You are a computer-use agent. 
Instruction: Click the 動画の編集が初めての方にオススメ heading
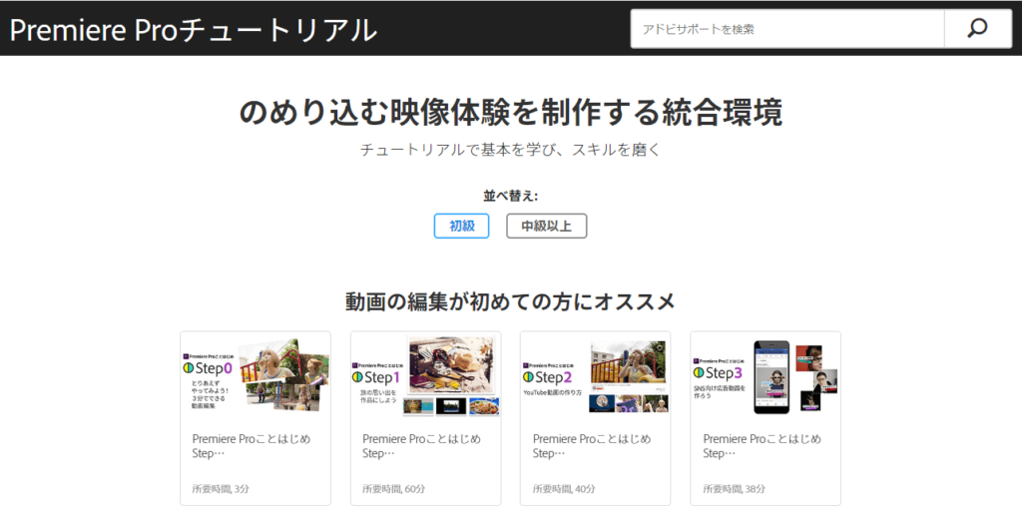[x=510, y=300]
